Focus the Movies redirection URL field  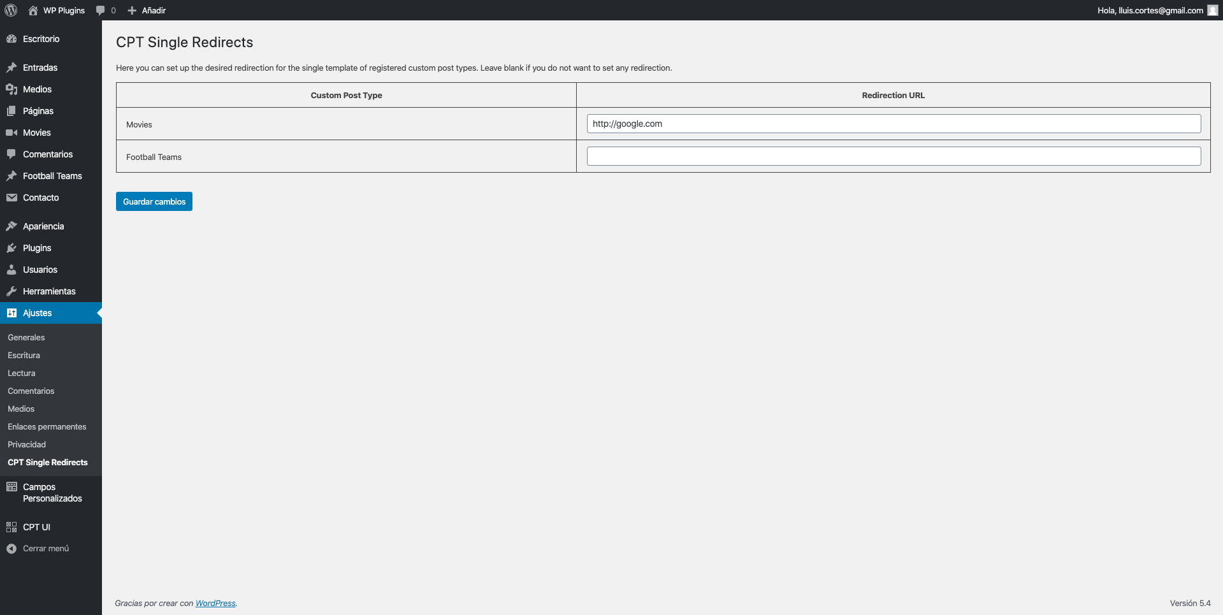point(894,124)
